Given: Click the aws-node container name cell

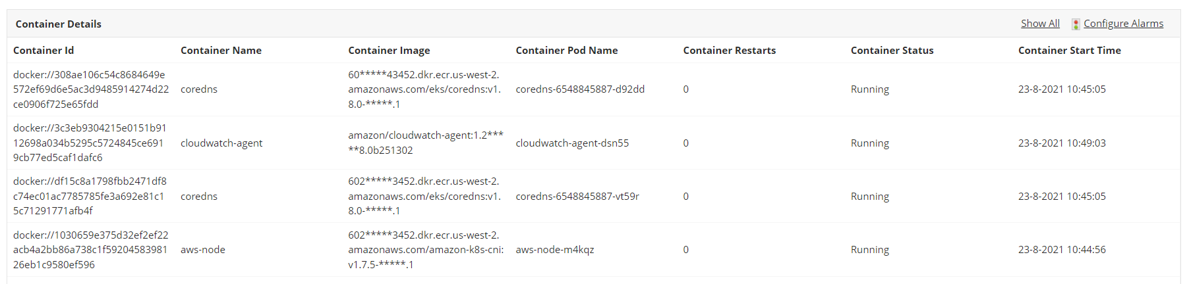Looking at the screenshot, I should pyautogui.click(x=203, y=250).
